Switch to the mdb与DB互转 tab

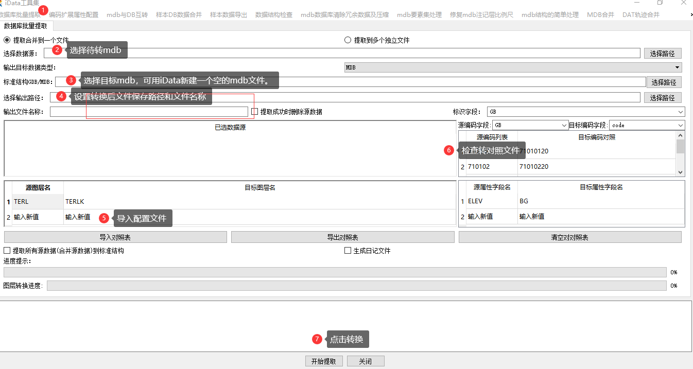coord(127,15)
